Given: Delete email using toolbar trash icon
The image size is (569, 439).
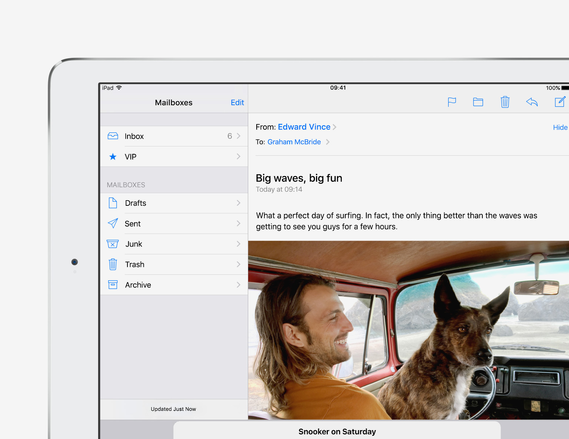Looking at the screenshot, I should pyautogui.click(x=505, y=102).
